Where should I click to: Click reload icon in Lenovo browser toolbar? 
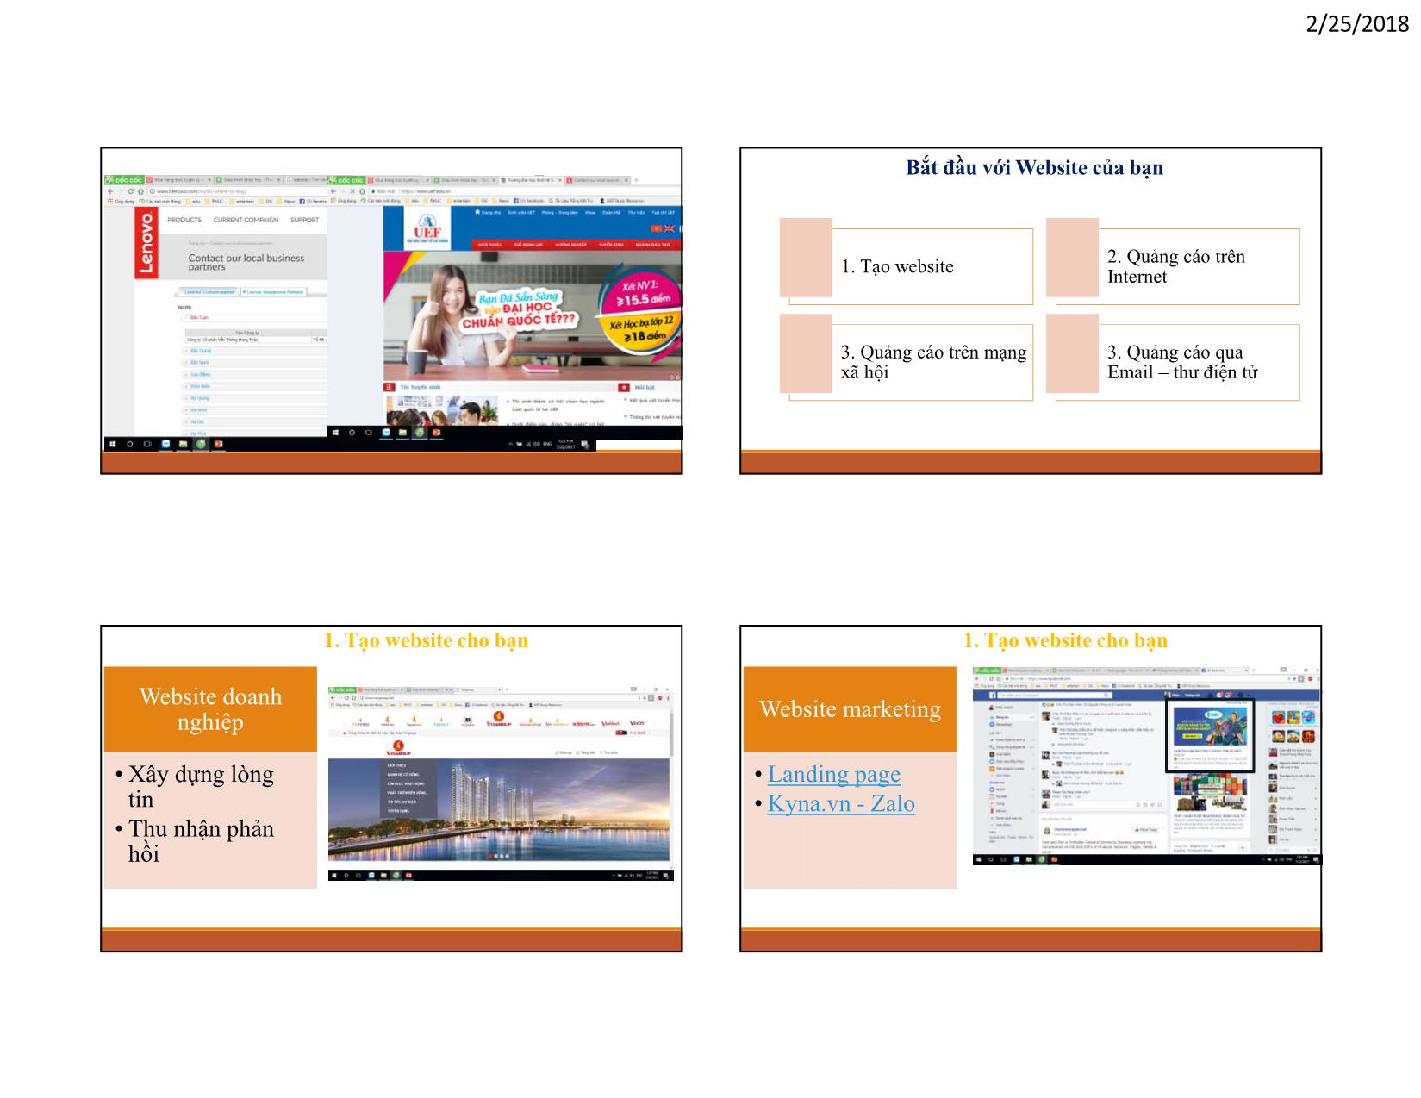(x=130, y=190)
